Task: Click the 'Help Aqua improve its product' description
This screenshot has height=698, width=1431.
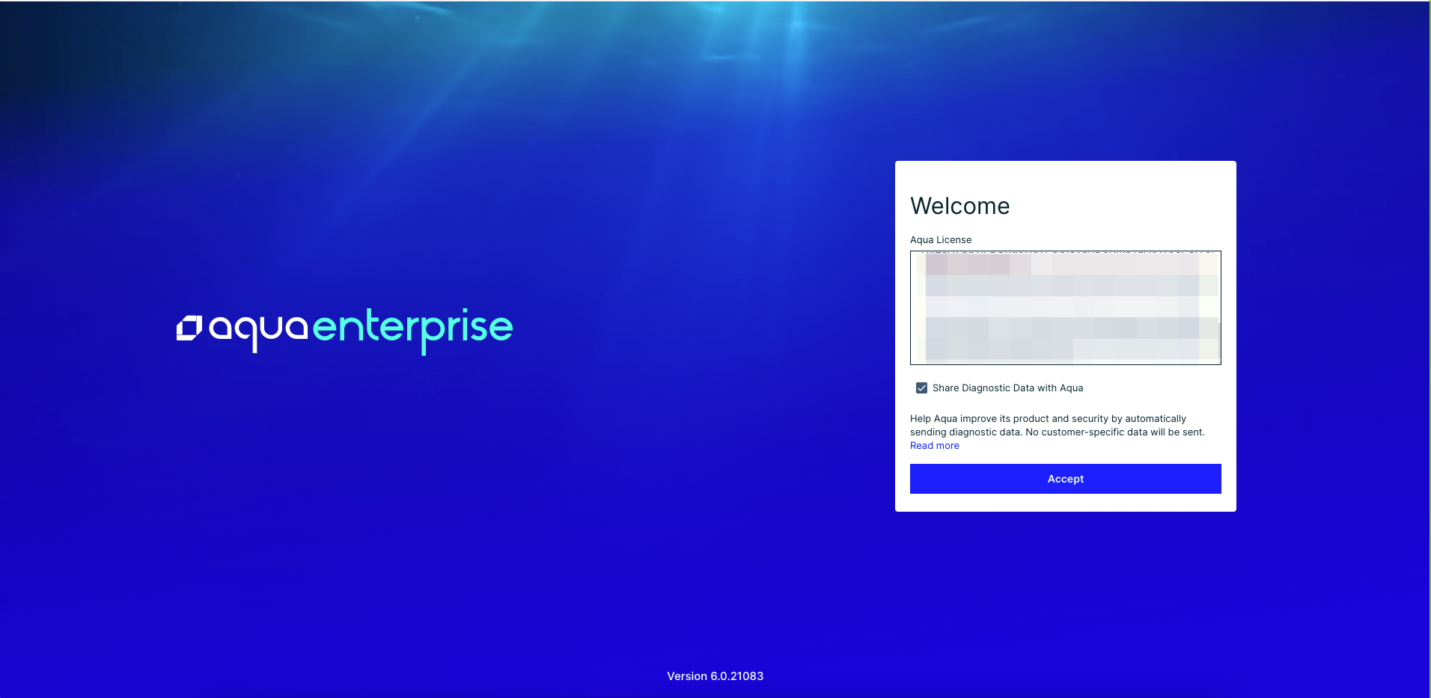Action: click(x=1057, y=426)
